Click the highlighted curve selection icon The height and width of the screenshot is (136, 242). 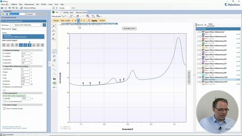click(x=54, y=51)
